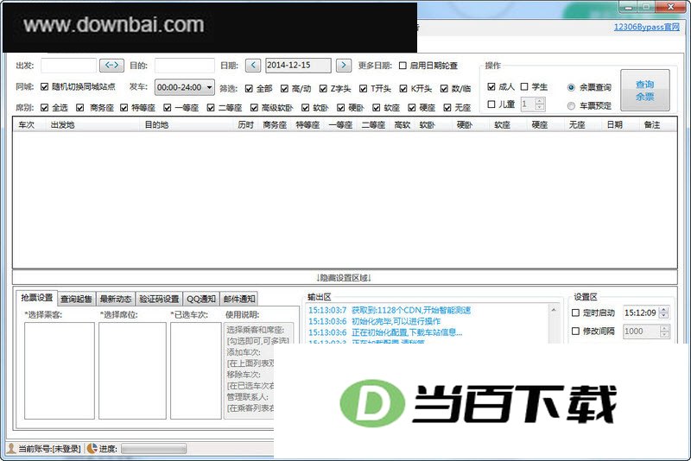Open the 发车 time range dropdown
The width and height of the screenshot is (691, 461).
pos(185,87)
